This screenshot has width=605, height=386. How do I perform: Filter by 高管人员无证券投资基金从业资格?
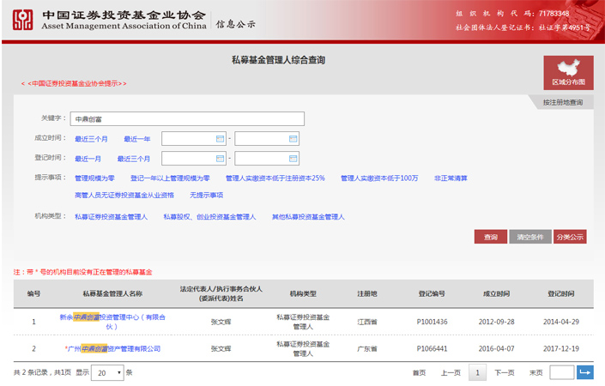124,195
